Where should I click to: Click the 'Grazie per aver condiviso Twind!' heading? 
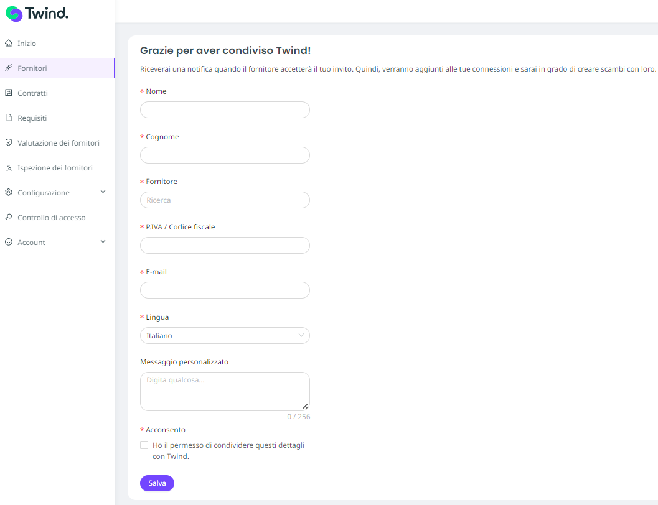coord(225,50)
